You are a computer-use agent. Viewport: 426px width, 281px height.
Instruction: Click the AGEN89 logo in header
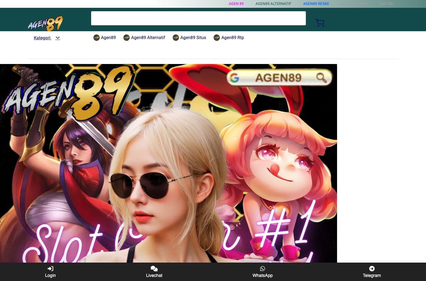[46, 23]
